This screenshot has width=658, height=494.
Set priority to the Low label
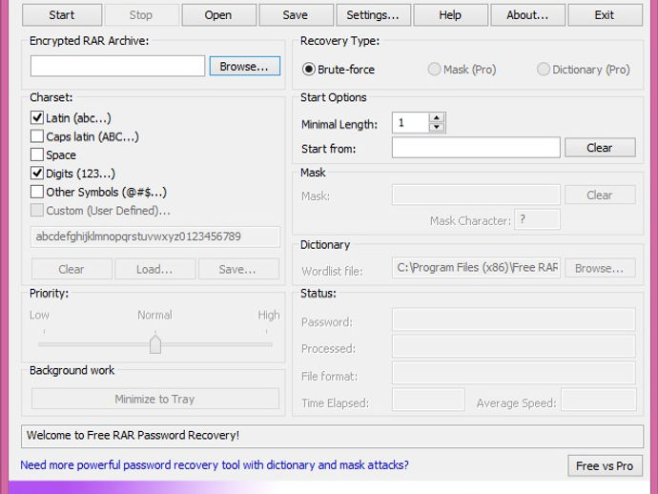point(39,315)
